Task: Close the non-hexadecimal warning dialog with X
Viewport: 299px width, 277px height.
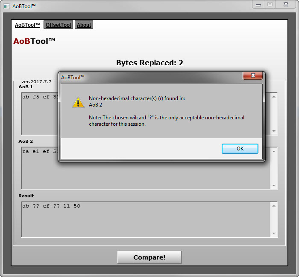Action: (x=252, y=76)
